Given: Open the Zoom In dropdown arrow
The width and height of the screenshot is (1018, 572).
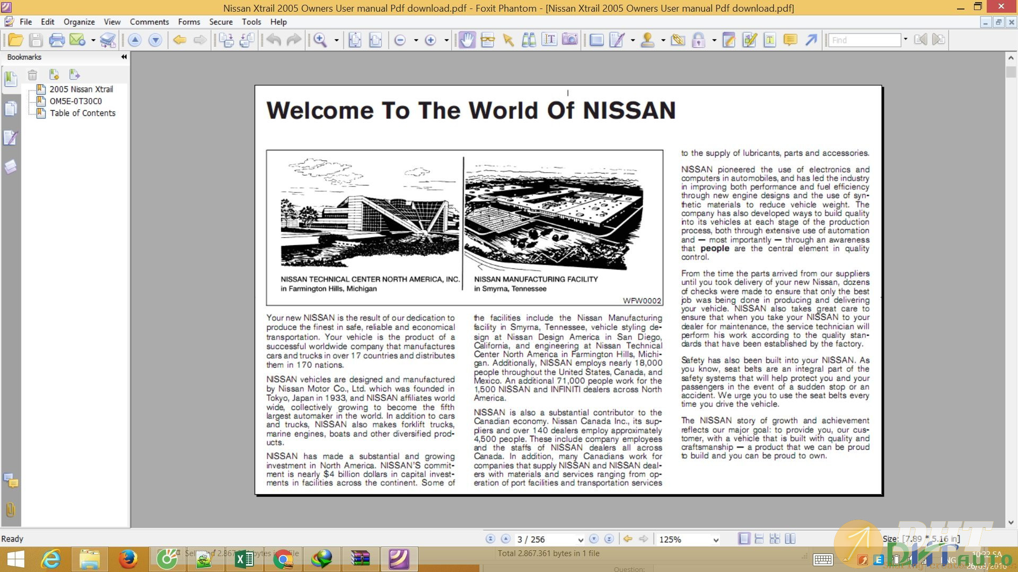Looking at the screenshot, I should point(446,40).
